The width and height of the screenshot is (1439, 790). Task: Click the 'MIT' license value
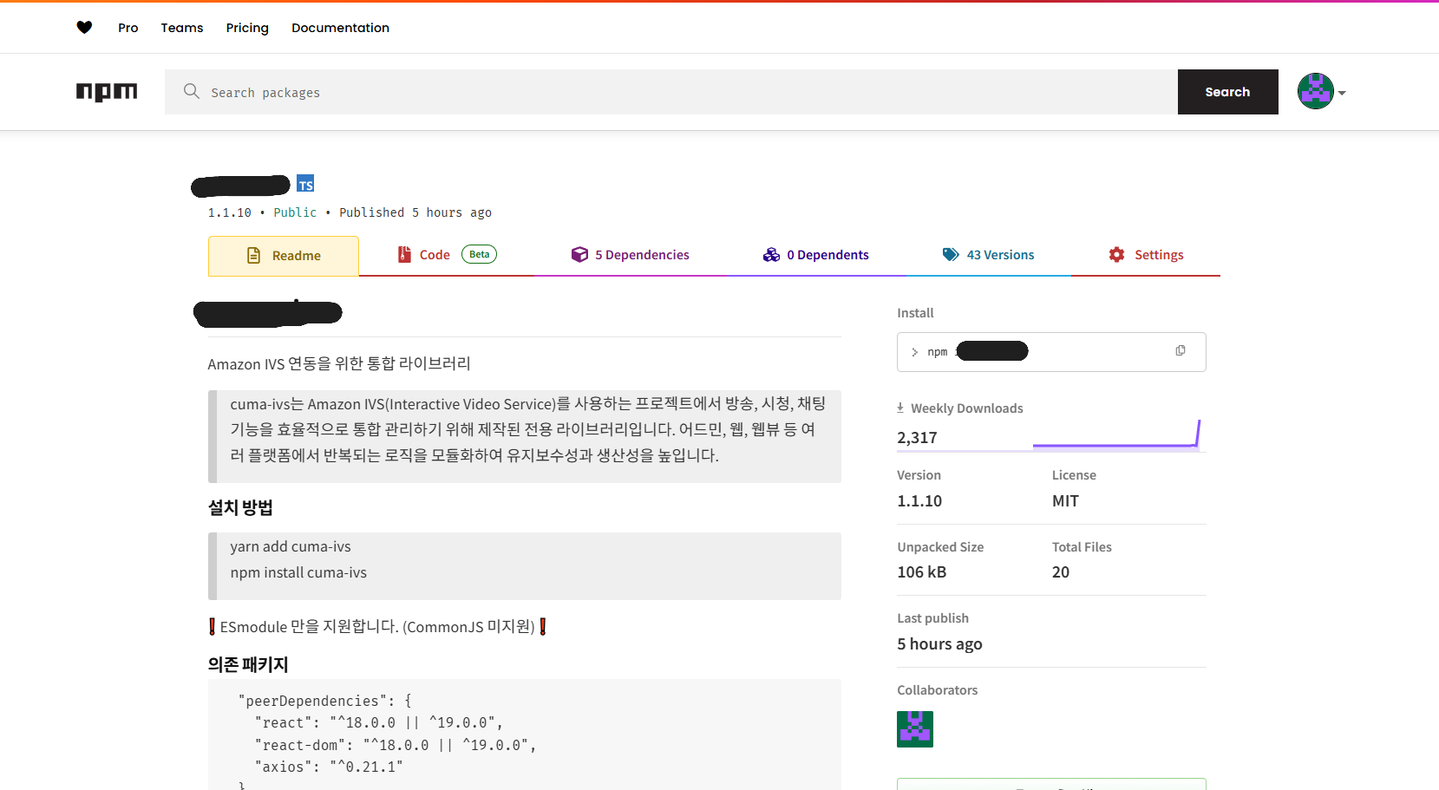[1065, 501]
